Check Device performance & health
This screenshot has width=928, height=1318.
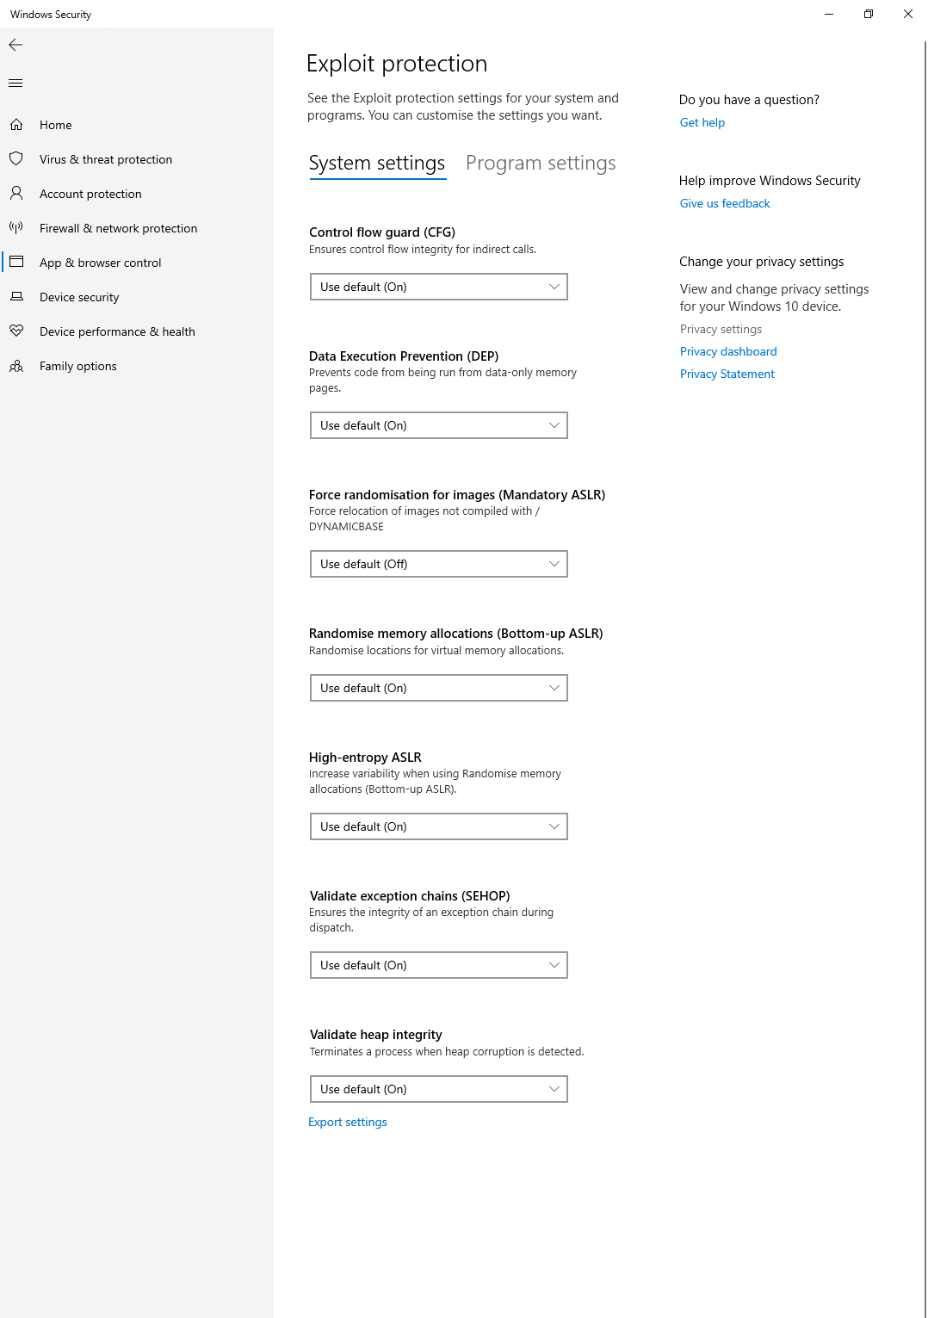tap(117, 331)
